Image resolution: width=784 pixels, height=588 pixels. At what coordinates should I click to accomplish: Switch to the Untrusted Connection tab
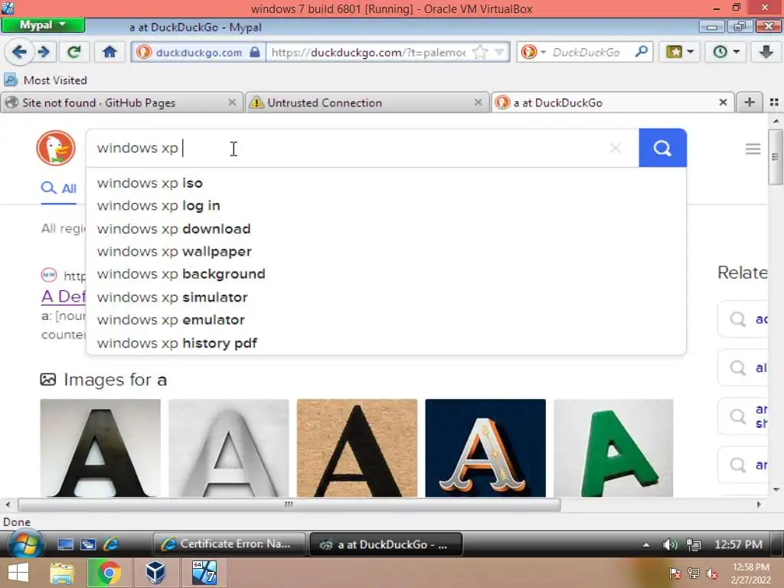tap(361, 103)
